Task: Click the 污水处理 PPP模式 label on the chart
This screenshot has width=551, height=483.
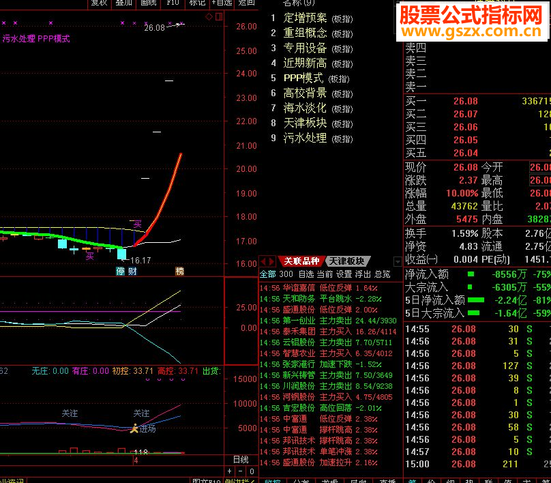Action: coord(36,39)
